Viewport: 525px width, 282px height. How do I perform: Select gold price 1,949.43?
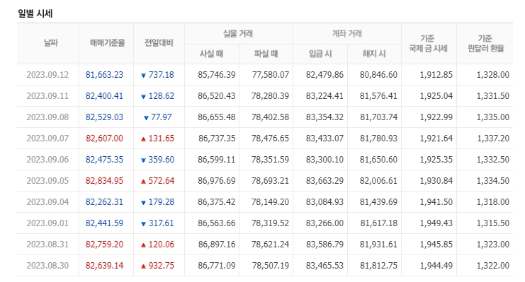coord(436,223)
